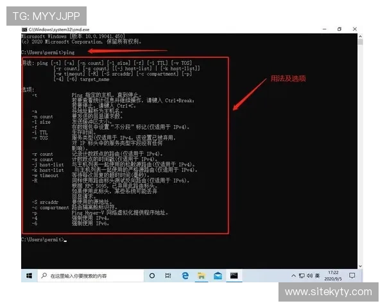Open File Explorer from the taskbar
Screen dimensions: 385x308
coord(201,275)
